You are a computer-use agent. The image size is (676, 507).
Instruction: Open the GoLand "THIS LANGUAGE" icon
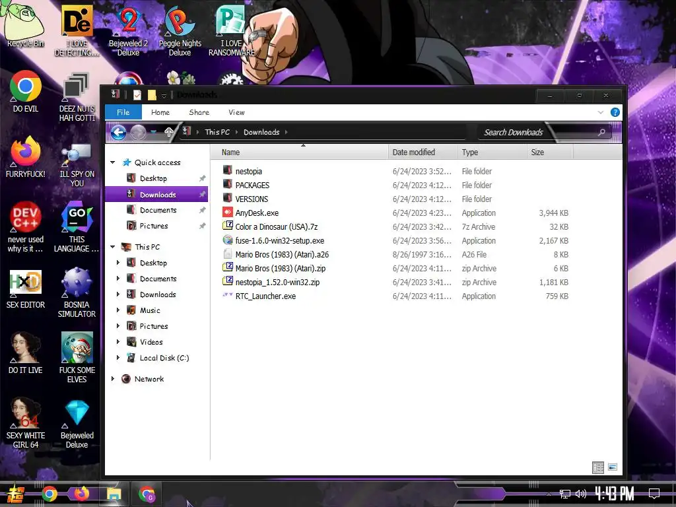77,226
